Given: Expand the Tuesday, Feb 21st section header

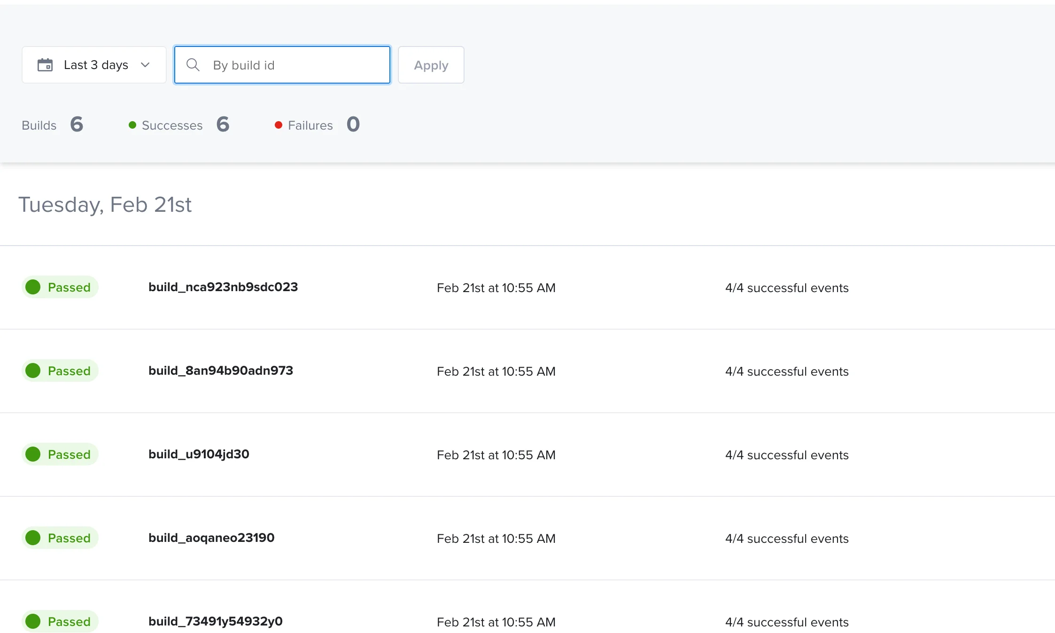Looking at the screenshot, I should [105, 204].
